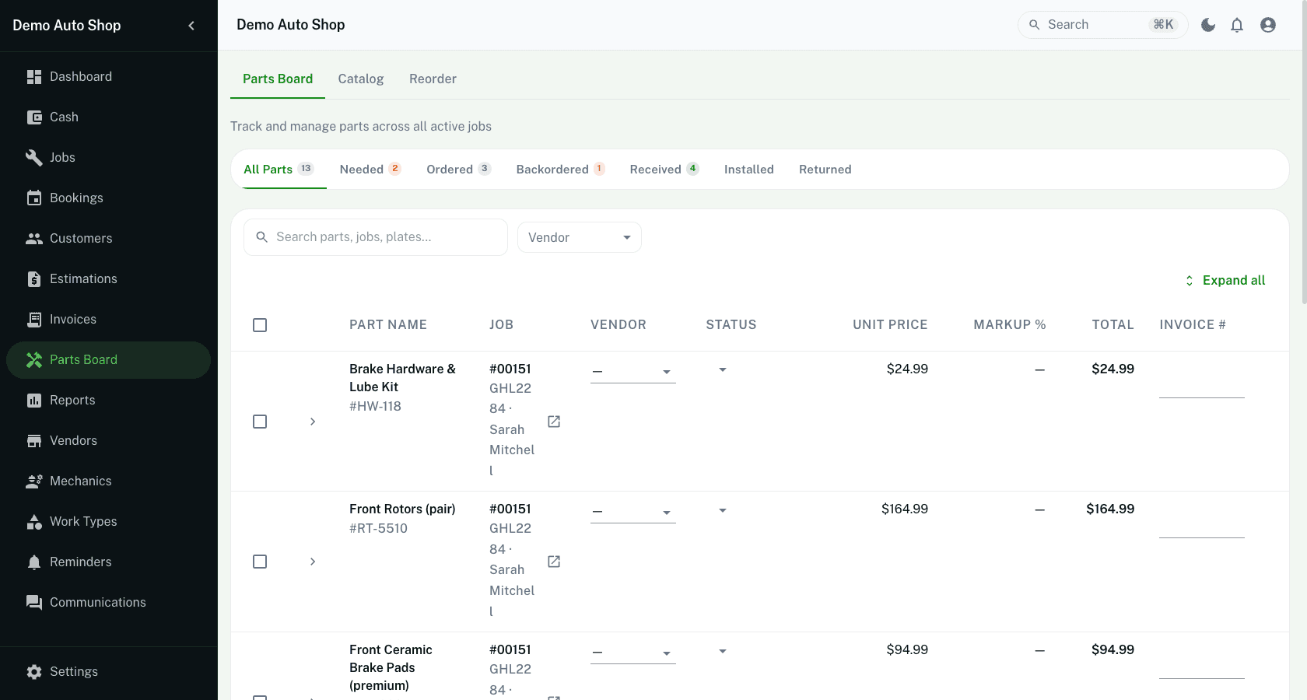
Task: Check the Brake Hardware & Lube Kit row
Action: 260,422
